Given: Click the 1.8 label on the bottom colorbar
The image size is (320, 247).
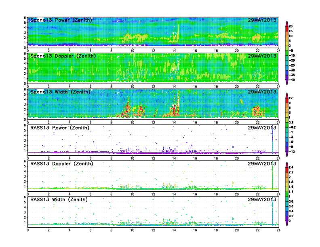Looking at the screenshot, I should point(291,182).
